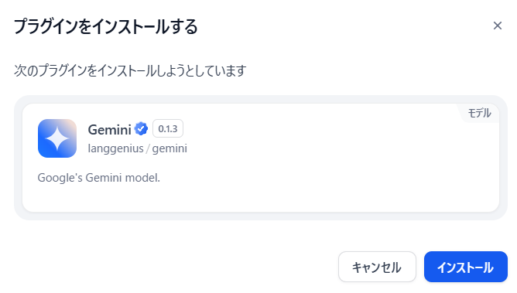Click the blue verified badge beside Gemini

pyautogui.click(x=141, y=129)
